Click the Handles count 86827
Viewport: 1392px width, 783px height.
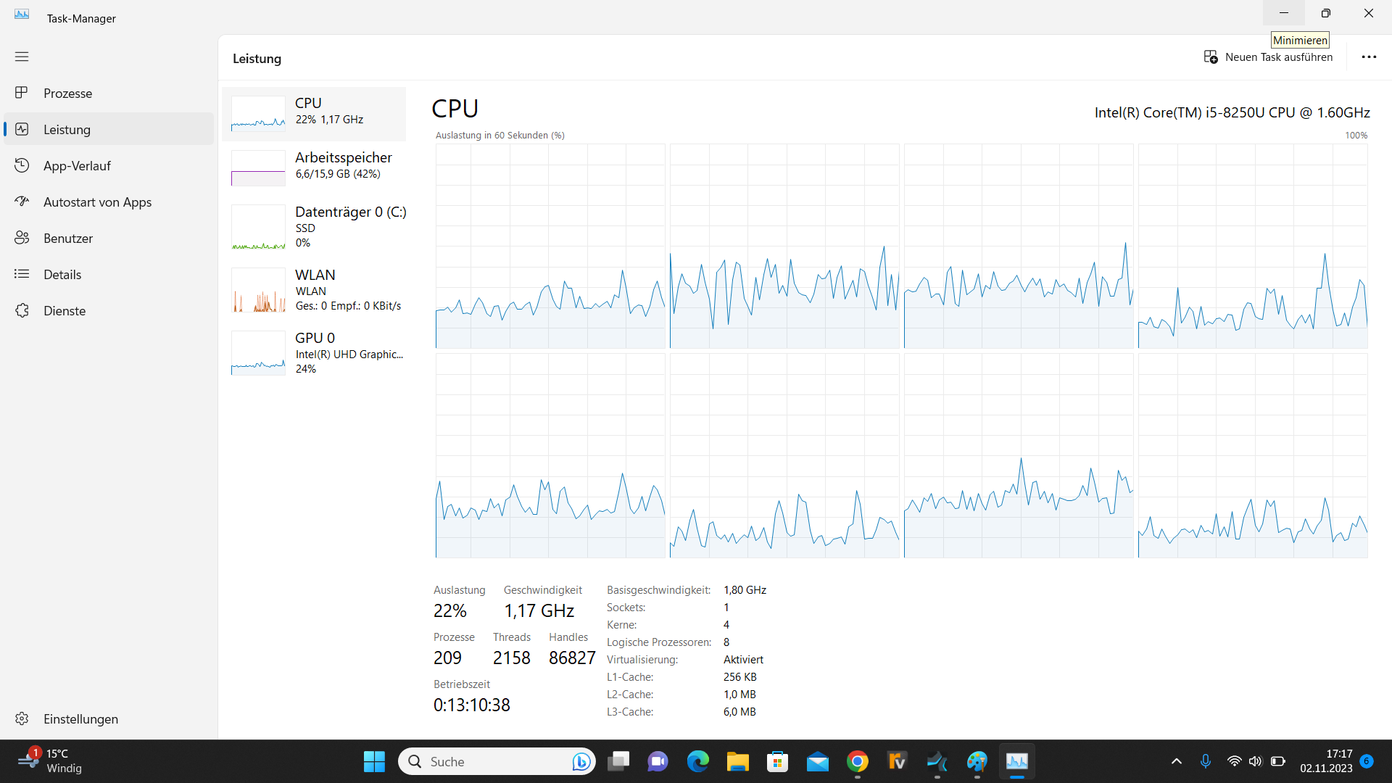(572, 658)
